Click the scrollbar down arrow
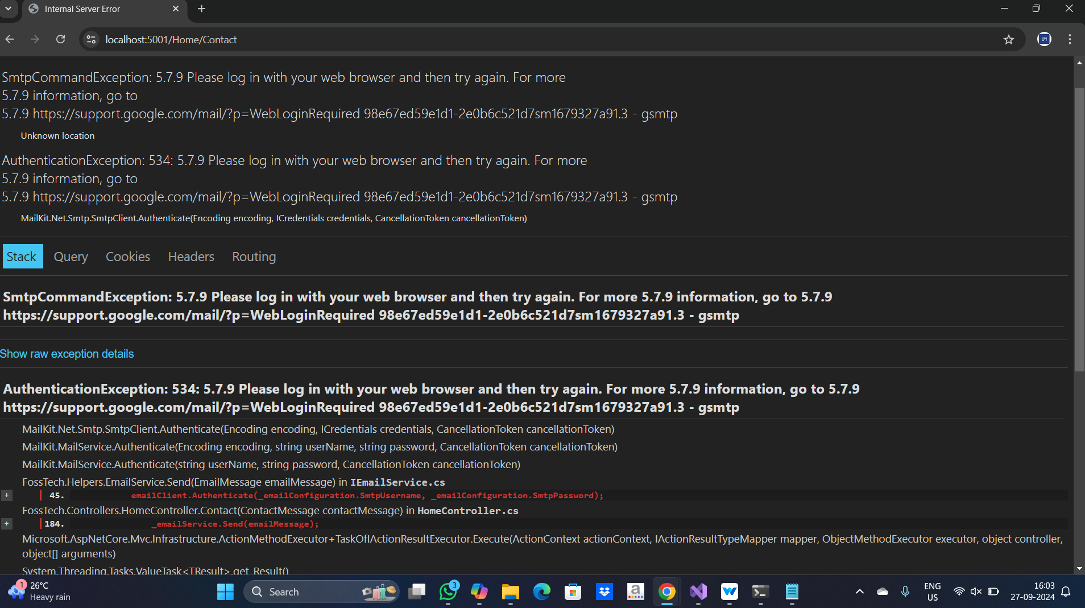Image resolution: width=1085 pixels, height=608 pixels. [1079, 568]
